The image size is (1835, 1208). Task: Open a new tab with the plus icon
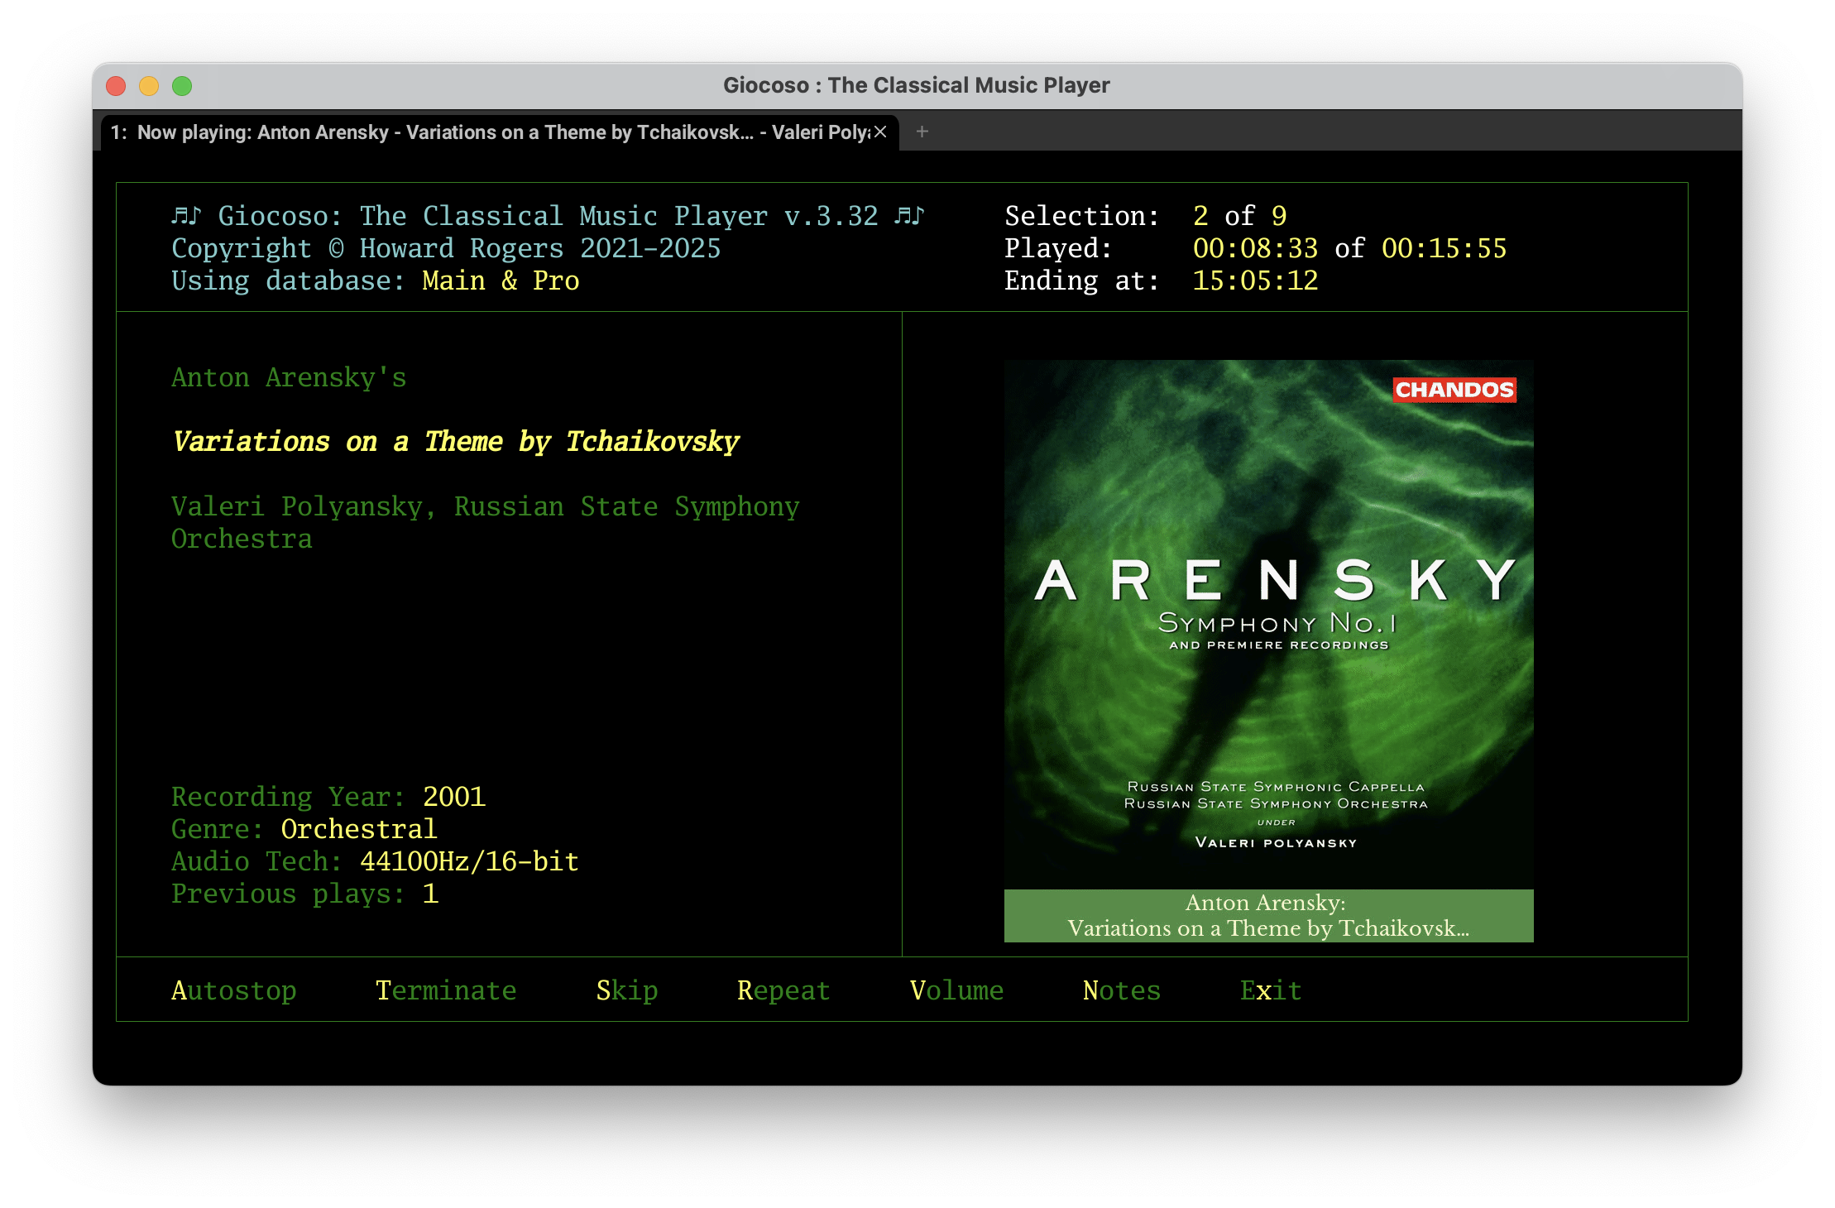click(922, 132)
